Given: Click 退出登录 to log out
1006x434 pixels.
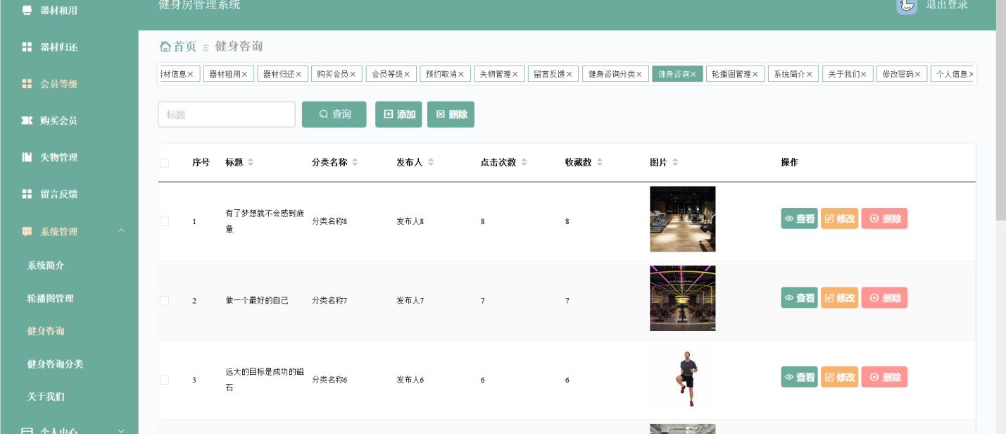Looking at the screenshot, I should 947,5.
